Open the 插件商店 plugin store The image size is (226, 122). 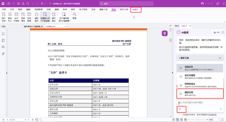pos(54,17)
